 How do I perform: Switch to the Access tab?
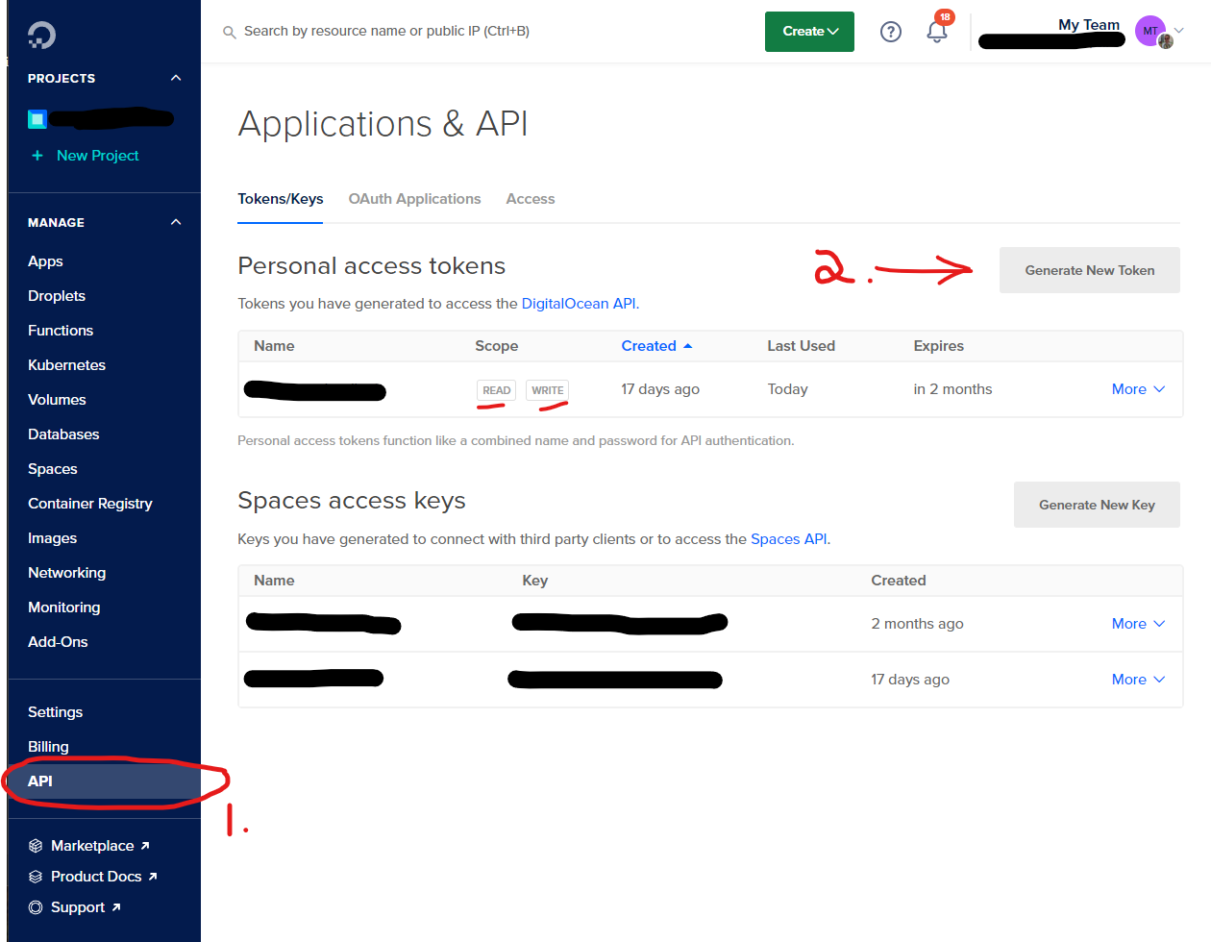pos(531,199)
